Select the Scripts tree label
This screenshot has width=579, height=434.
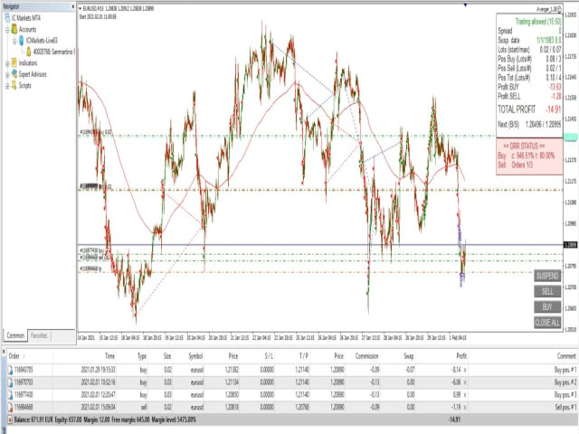25,85
